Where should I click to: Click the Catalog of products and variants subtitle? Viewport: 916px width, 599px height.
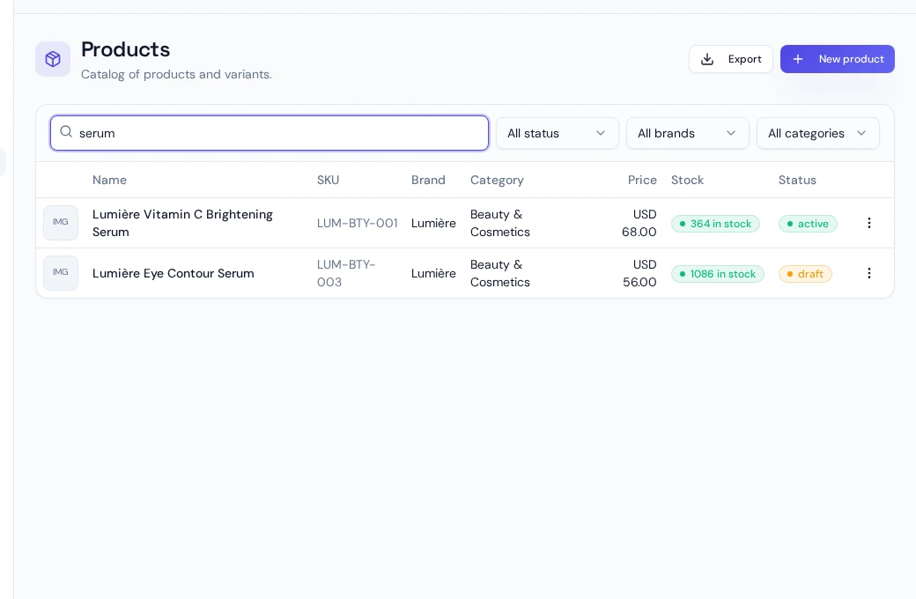[x=176, y=74]
